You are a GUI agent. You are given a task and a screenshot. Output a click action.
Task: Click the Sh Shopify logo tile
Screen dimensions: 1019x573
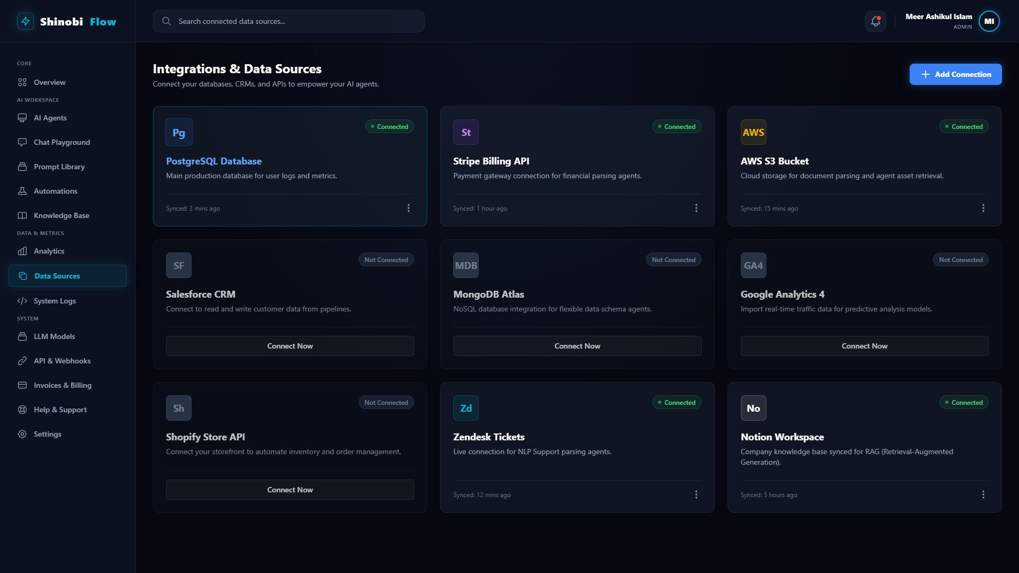179,408
